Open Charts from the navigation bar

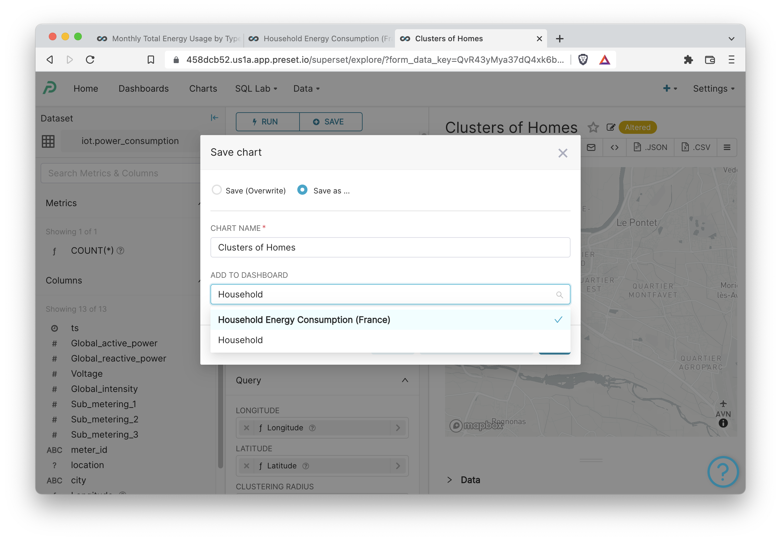click(203, 88)
